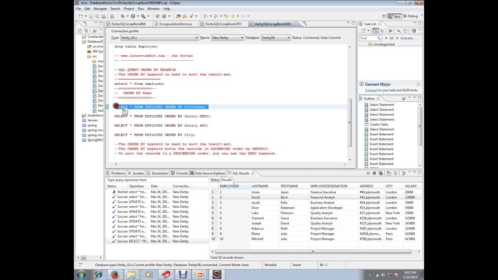
Task: Click the Open Perspective icon
Action: 384,16
